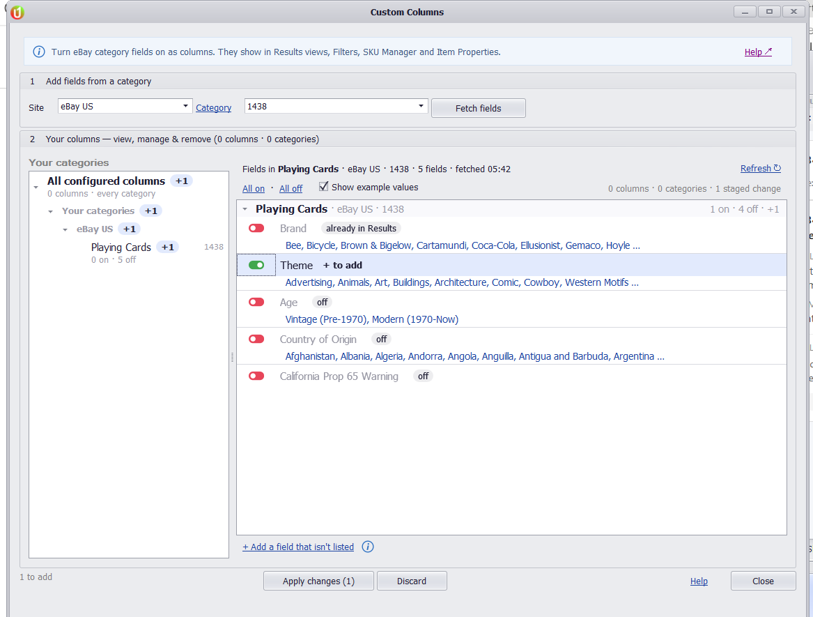Open the Help link in the top banner
Image resolution: width=813 pixels, height=617 pixels.
(x=758, y=52)
